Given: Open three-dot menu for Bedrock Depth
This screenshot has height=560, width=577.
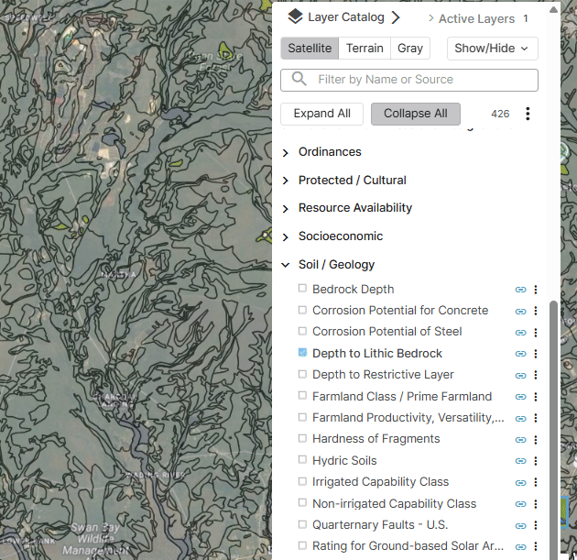Looking at the screenshot, I should 536,290.
